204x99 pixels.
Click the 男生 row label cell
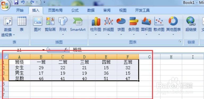(19, 73)
